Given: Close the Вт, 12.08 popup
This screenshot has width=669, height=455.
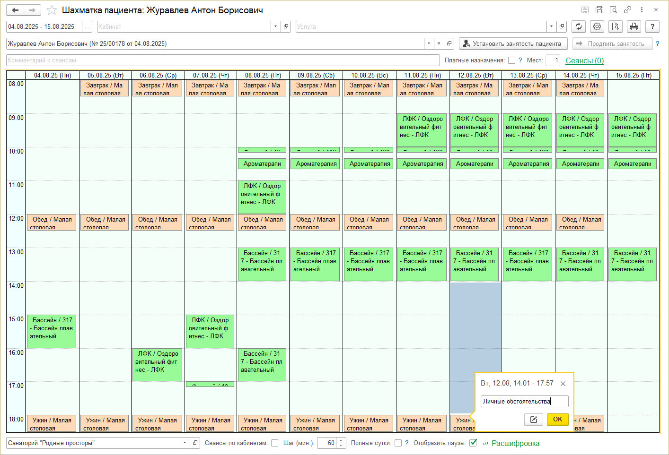Looking at the screenshot, I should point(563,384).
